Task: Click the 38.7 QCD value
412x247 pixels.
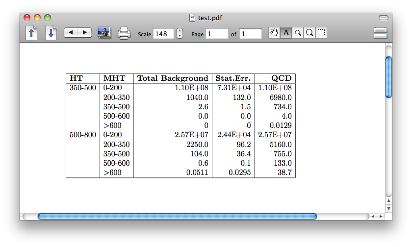Action: point(284,173)
